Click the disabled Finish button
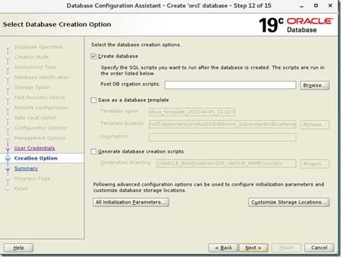This screenshot has width=341, height=257. point(286,248)
